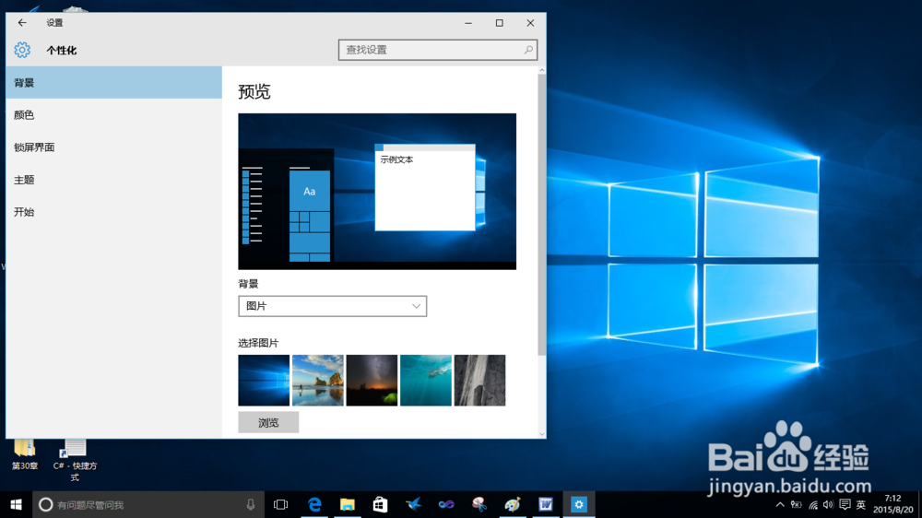Choose the gray rock cliff wallpaper thumbnail
Image resolution: width=922 pixels, height=518 pixels.
(x=479, y=380)
